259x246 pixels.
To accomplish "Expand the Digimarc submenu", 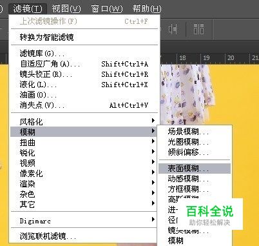I will click(84, 221).
